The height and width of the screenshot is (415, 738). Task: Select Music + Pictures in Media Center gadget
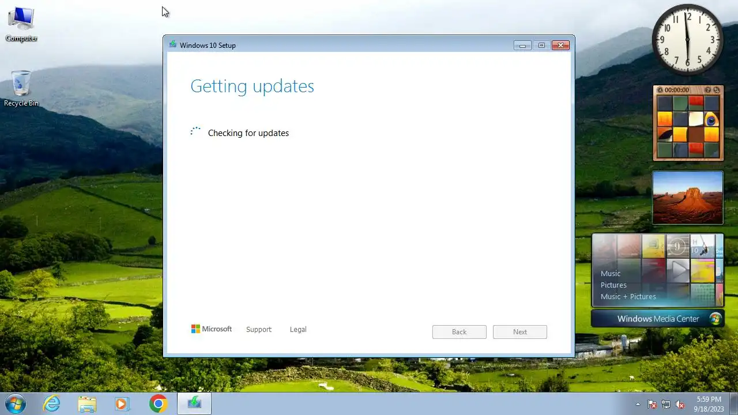(x=628, y=296)
